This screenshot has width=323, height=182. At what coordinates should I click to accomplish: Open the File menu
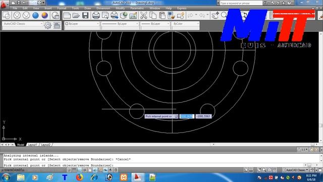click(x=15, y=8)
